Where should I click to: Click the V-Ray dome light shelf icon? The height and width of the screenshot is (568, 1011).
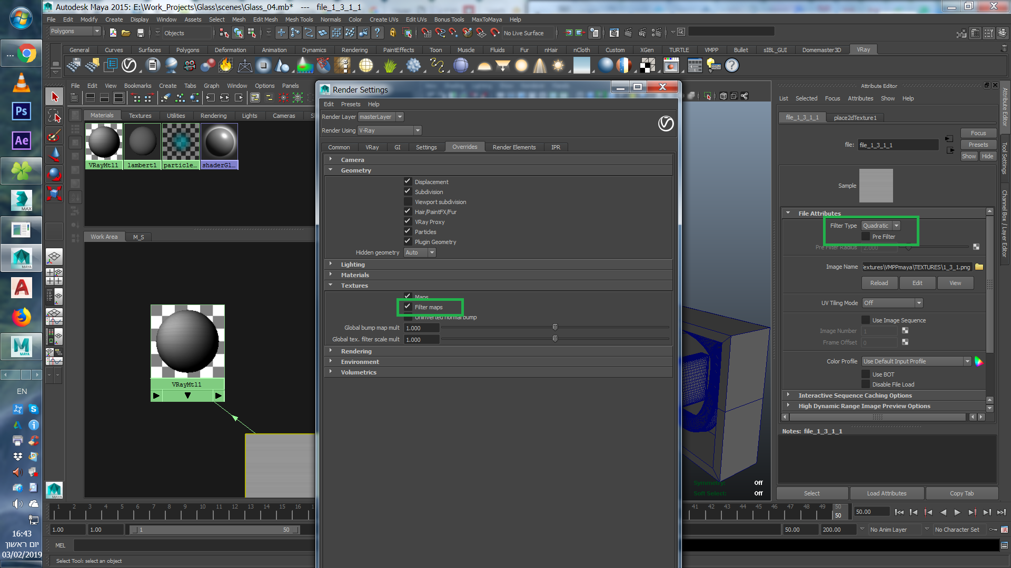[x=484, y=65]
